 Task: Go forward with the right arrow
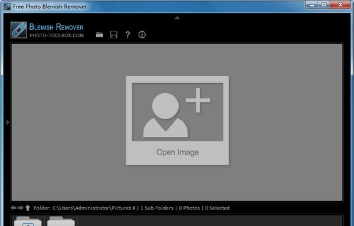[21, 208]
